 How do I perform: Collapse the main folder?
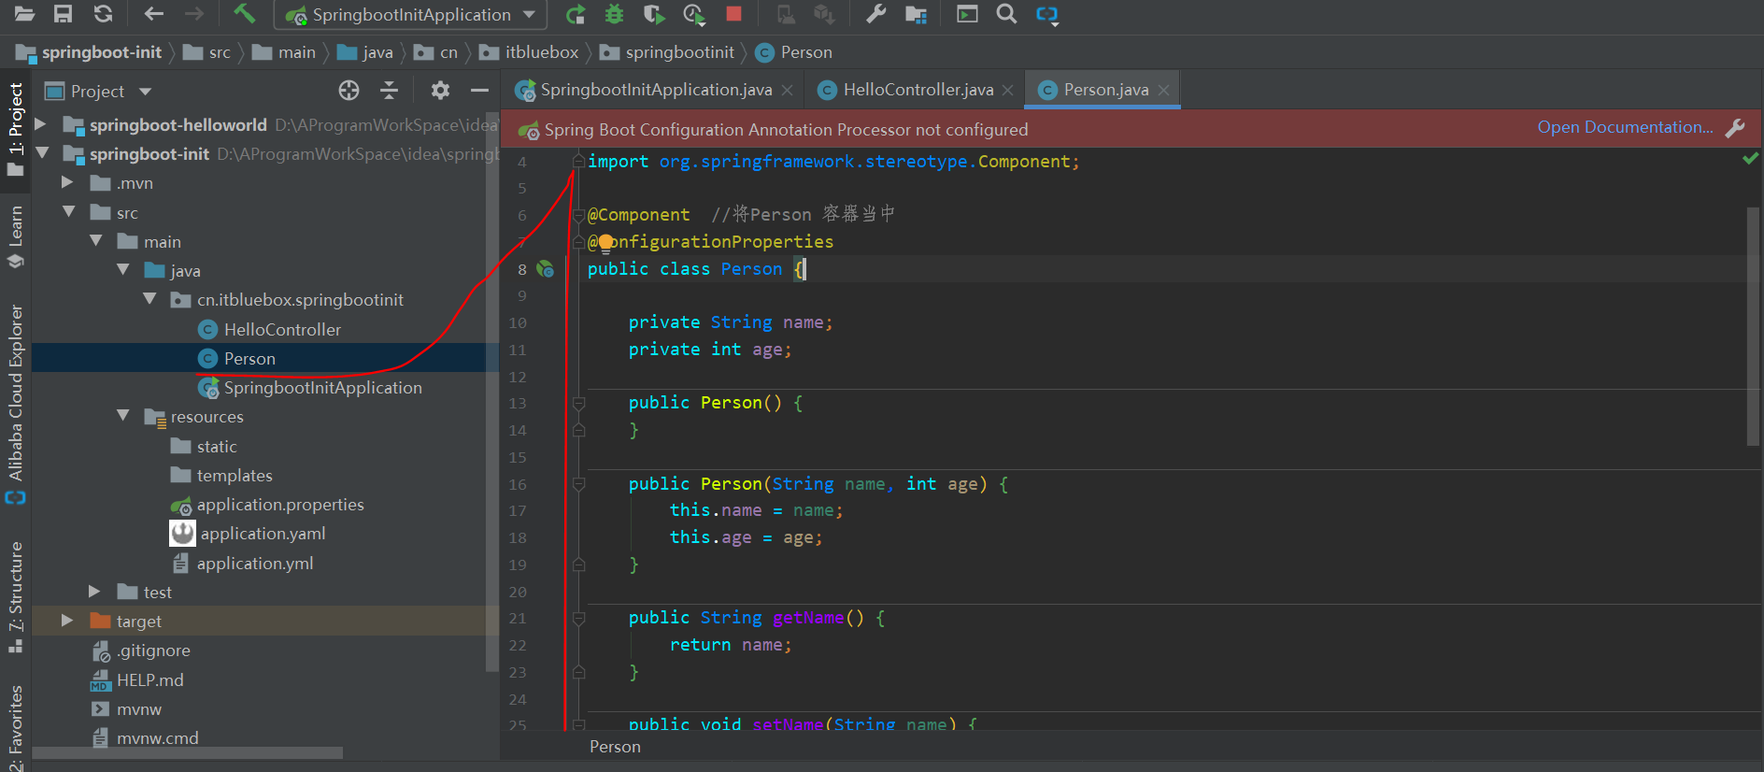pos(95,240)
